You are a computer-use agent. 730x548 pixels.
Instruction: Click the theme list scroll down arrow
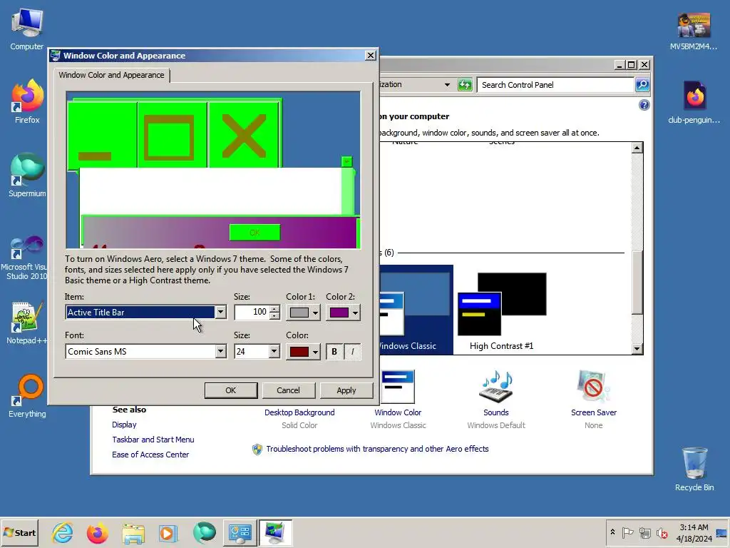point(637,348)
